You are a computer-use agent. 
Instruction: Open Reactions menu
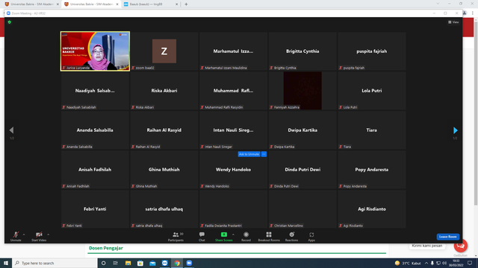click(x=291, y=237)
